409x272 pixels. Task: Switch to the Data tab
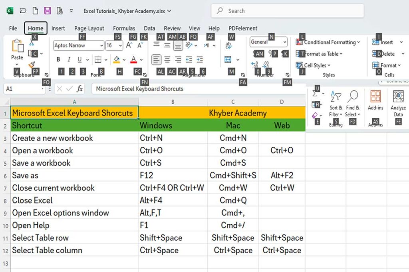click(149, 28)
